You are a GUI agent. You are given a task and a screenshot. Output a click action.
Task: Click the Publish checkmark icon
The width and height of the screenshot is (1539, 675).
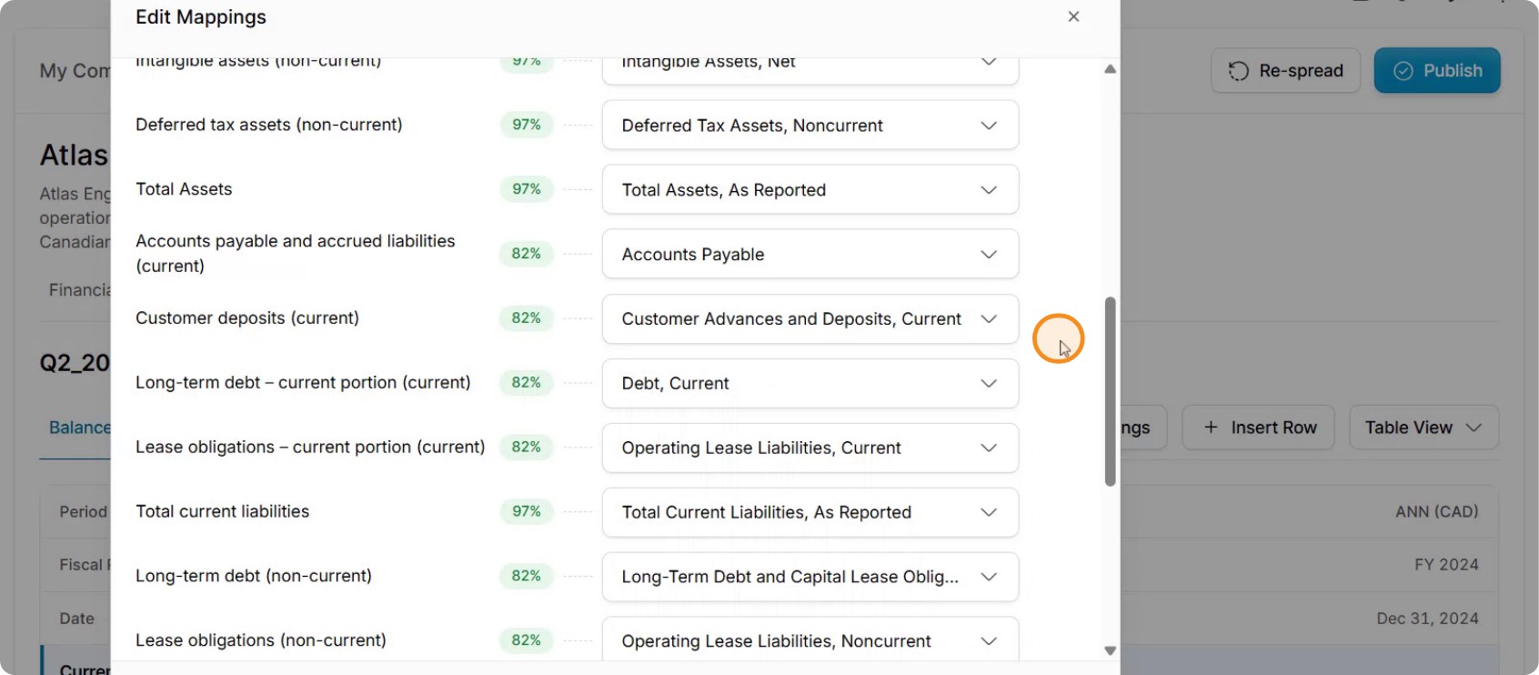pos(1403,71)
